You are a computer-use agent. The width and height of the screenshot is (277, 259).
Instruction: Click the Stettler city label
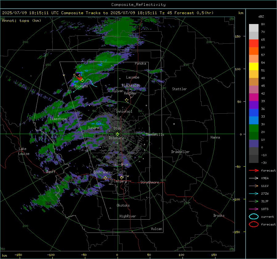[x=179, y=89]
